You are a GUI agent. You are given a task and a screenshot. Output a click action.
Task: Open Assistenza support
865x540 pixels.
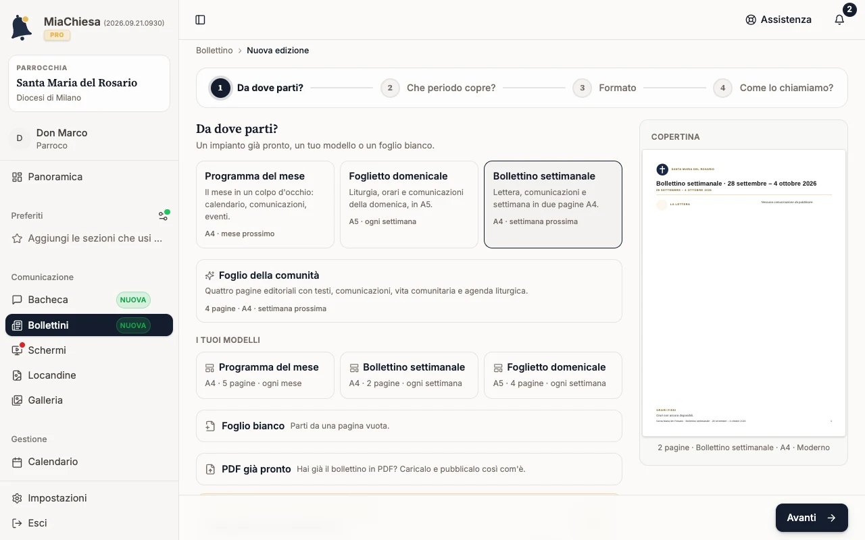778,20
